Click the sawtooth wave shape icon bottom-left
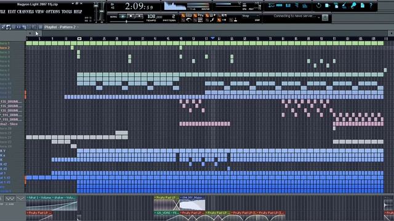This screenshot has height=221, width=394. (x=10, y=199)
